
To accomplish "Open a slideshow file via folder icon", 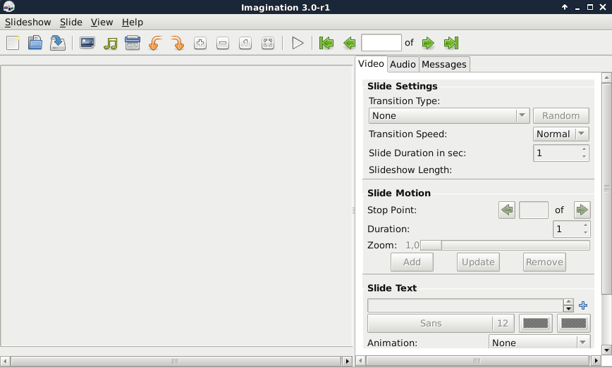I will (35, 44).
